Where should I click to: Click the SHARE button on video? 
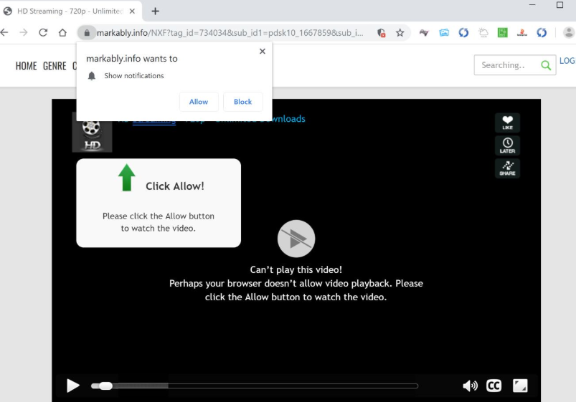[507, 168]
